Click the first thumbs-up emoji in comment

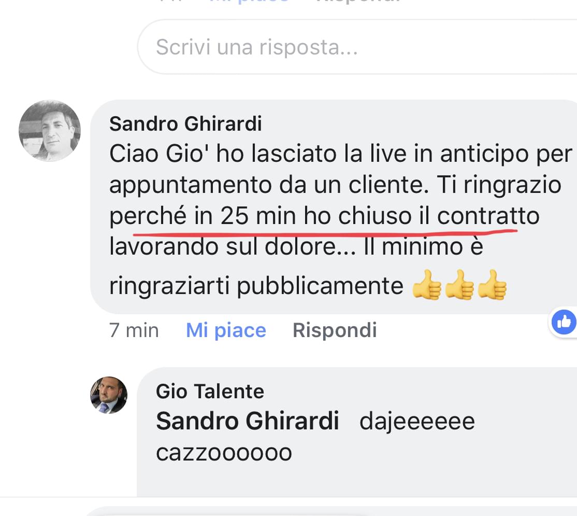pos(427,285)
